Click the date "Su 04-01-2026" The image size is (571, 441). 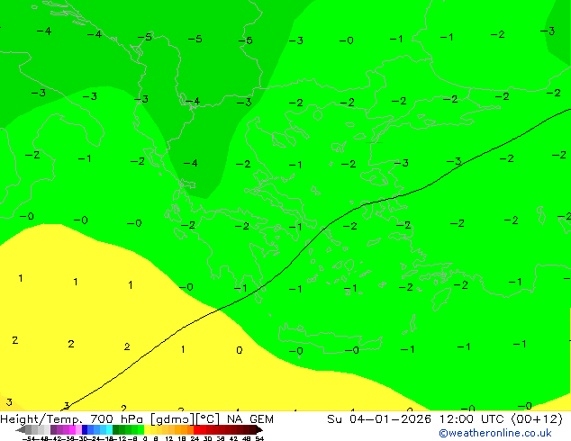click(379, 419)
